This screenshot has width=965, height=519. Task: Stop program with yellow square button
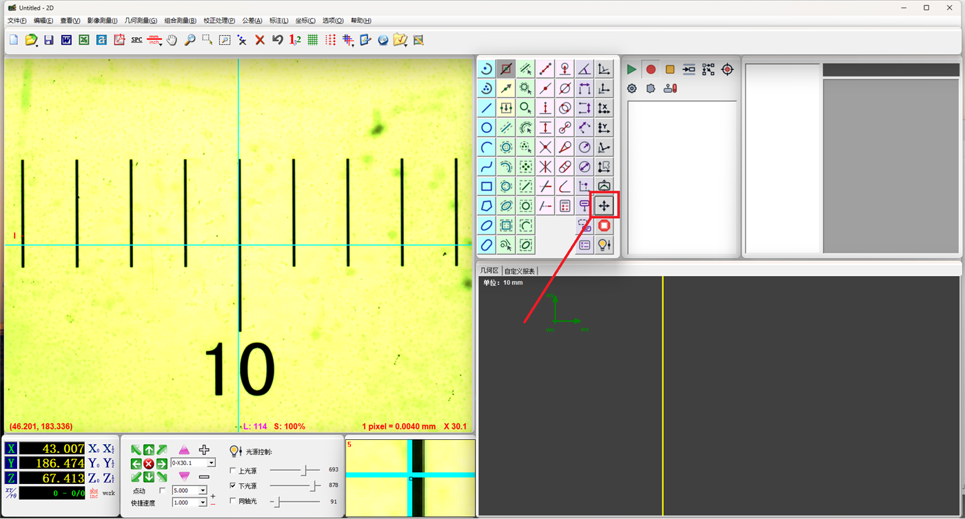click(x=670, y=70)
